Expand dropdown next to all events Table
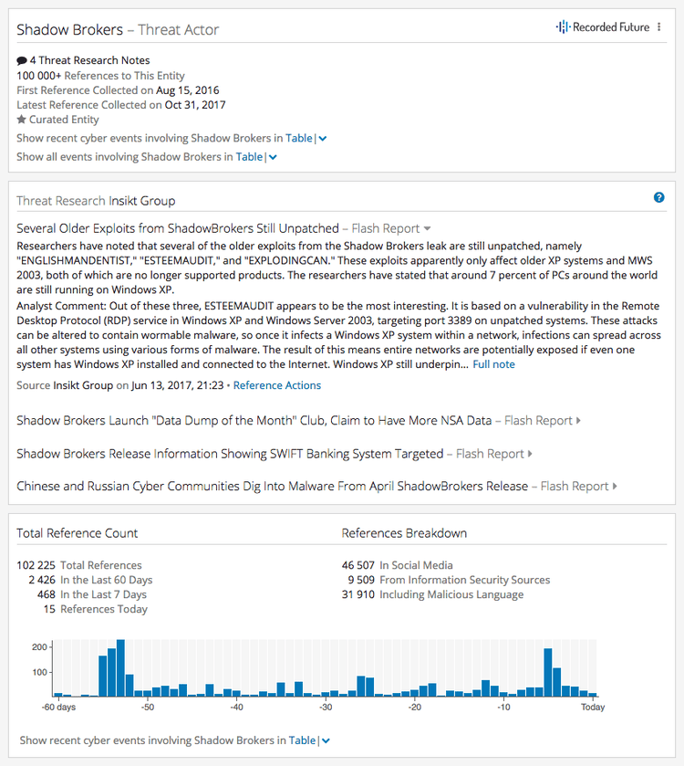Viewport: 684px width, 766px height. click(274, 157)
